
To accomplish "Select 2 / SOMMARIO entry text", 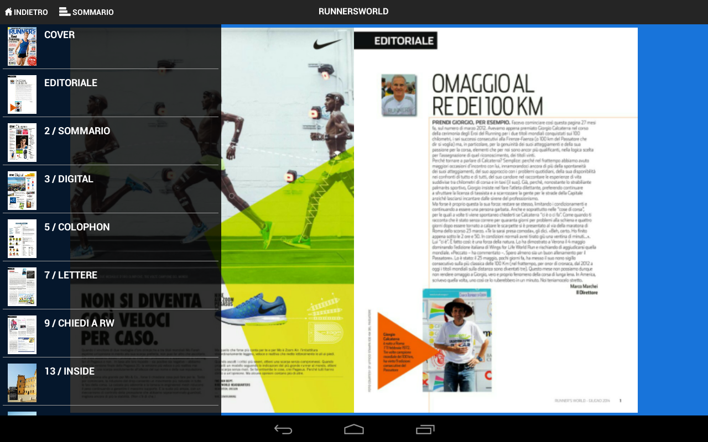I will (x=77, y=131).
